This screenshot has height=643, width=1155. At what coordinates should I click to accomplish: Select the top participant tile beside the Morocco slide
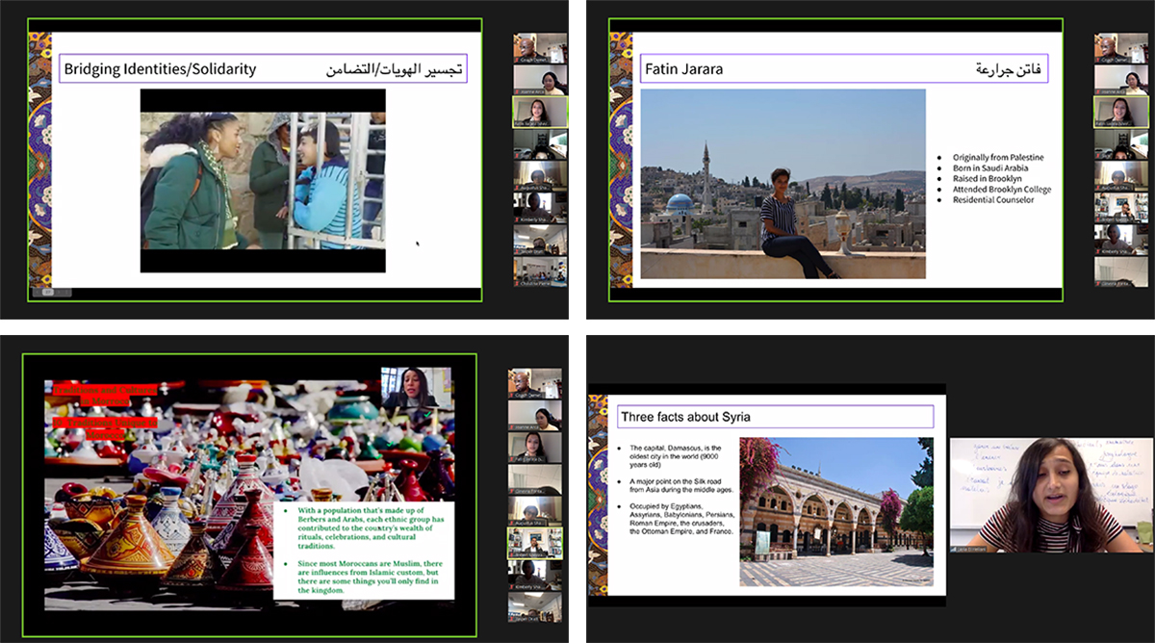(x=533, y=384)
